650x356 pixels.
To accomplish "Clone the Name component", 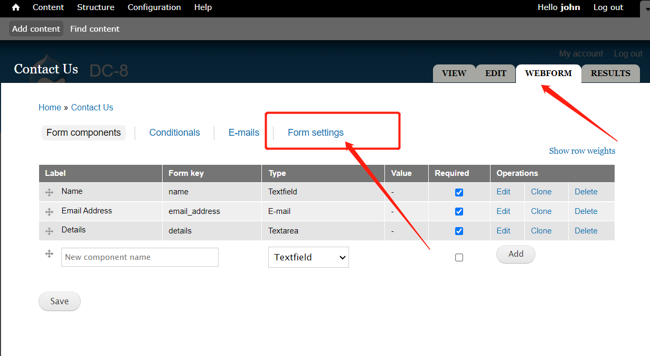I will point(541,192).
